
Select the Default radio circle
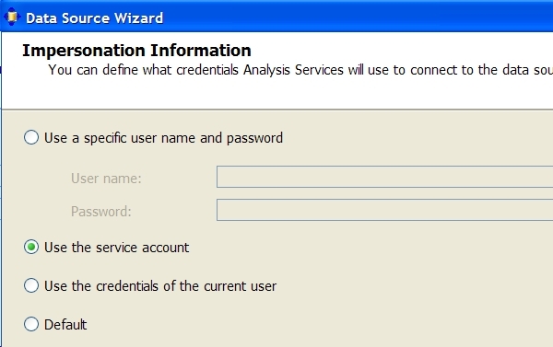[31, 324]
